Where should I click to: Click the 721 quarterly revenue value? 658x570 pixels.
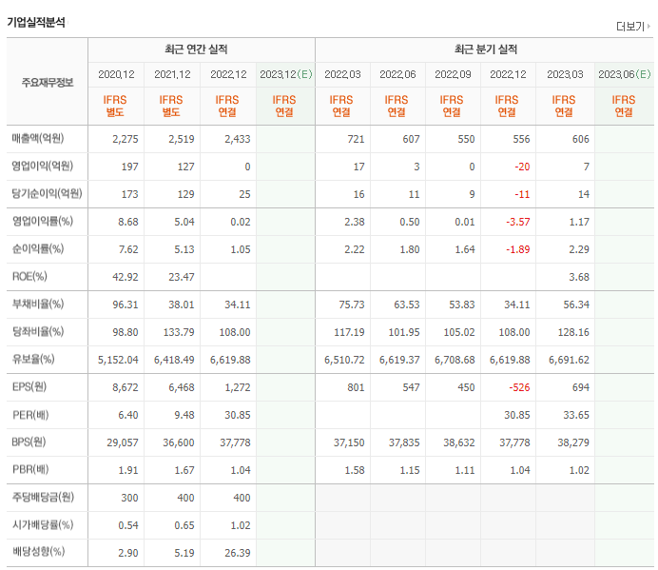click(356, 139)
